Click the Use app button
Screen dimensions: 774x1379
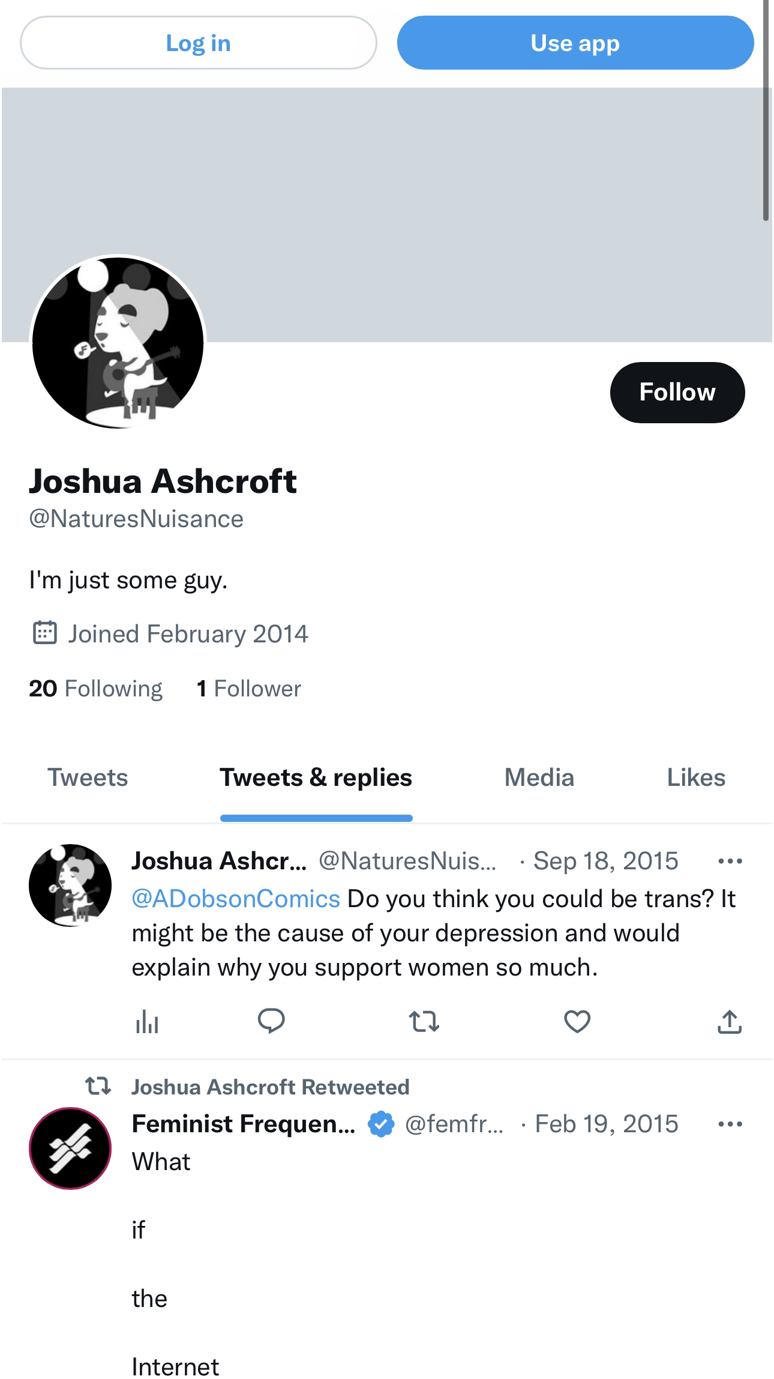pyautogui.click(x=575, y=43)
